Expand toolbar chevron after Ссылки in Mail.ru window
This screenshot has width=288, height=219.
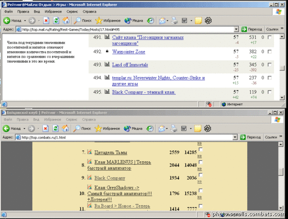pos(282,28)
